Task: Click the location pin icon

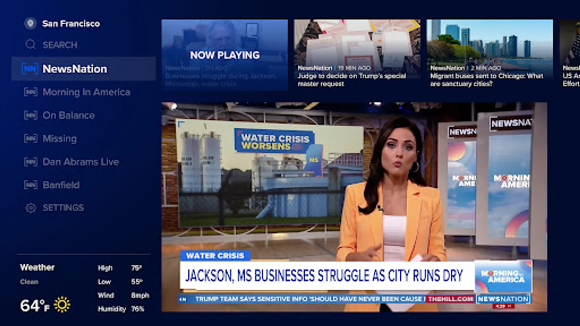Action: pos(30,24)
